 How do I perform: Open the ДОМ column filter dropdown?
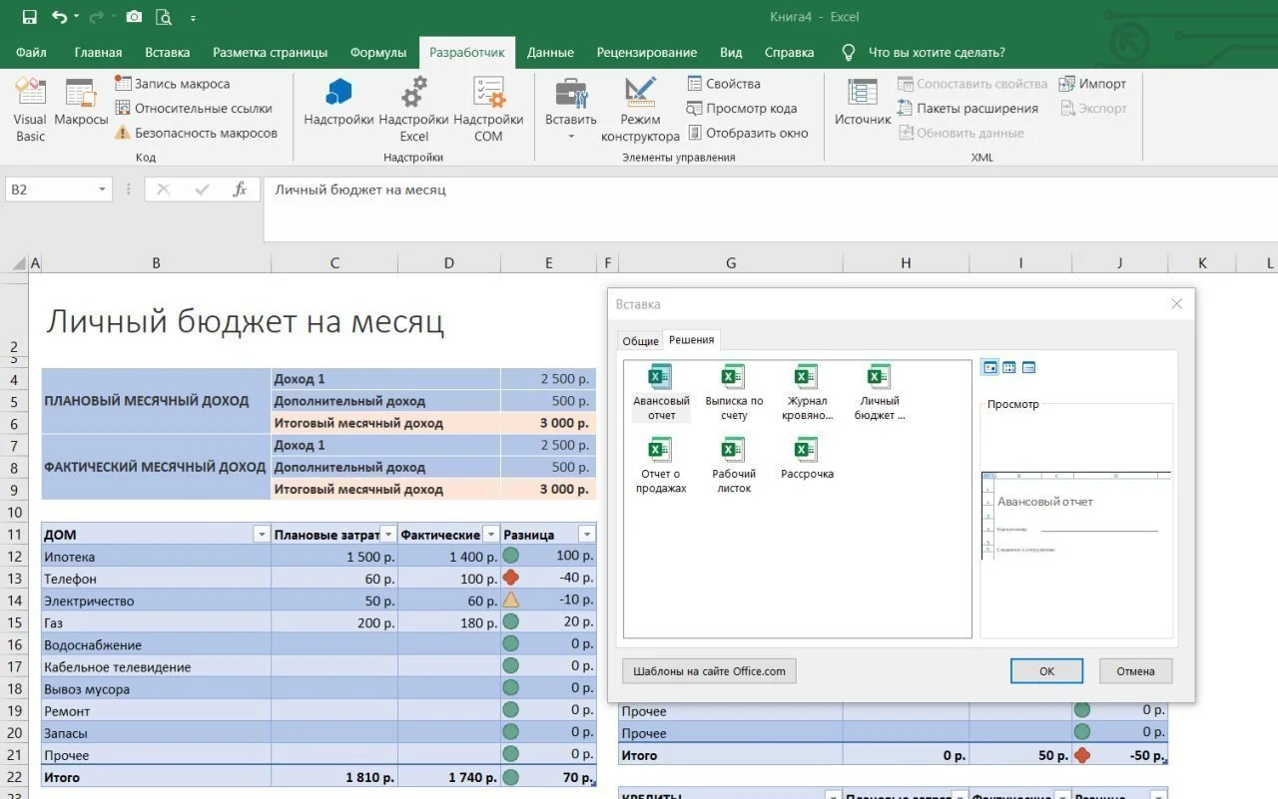pyautogui.click(x=262, y=535)
